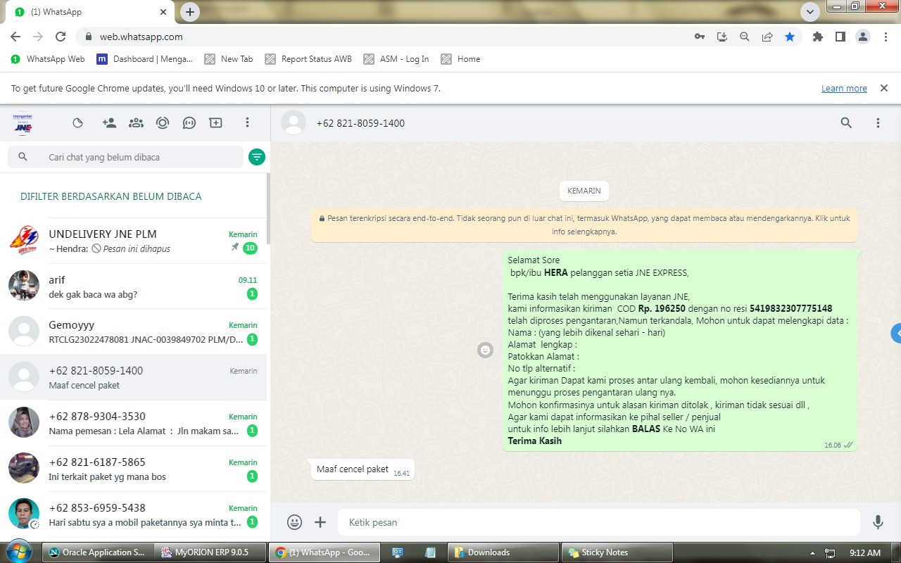
Task: Click the blue side arrow on chat edge
Action: tap(896, 334)
